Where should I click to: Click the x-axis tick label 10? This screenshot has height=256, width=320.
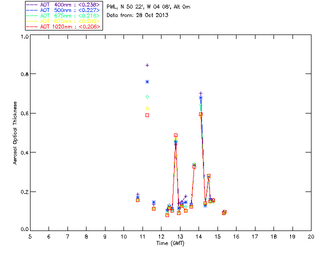coord(123,237)
